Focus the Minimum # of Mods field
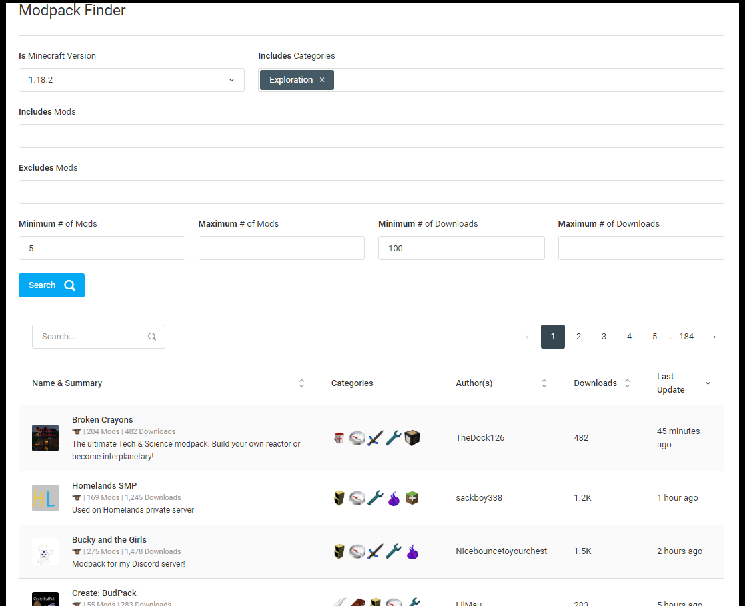 pos(102,248)
